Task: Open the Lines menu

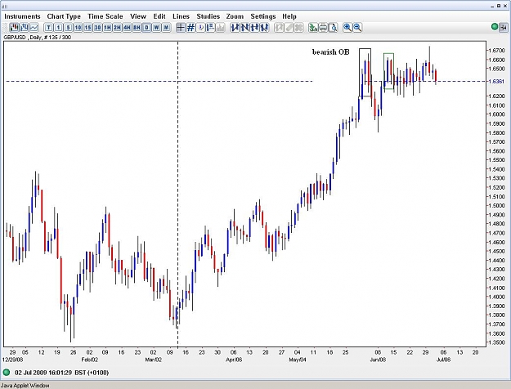Action: 181,16
